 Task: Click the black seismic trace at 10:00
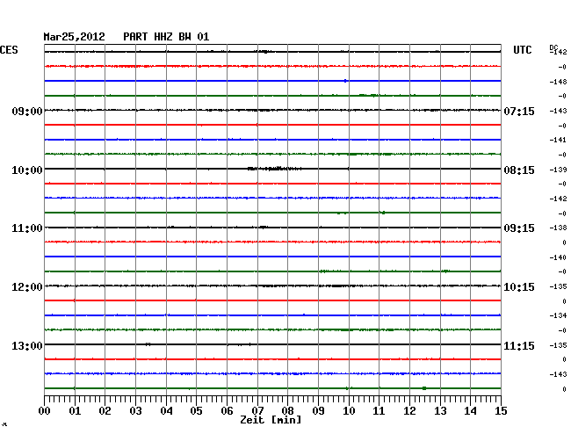coord(272,168)
